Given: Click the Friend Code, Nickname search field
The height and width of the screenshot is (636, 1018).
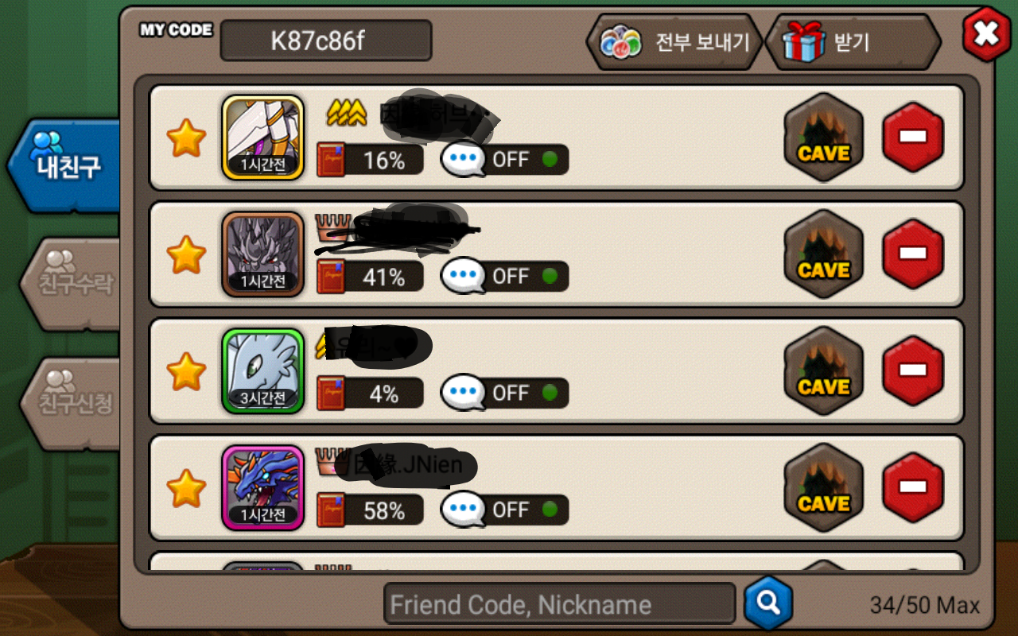Looking at the screenshot, I should click(560, 604).
